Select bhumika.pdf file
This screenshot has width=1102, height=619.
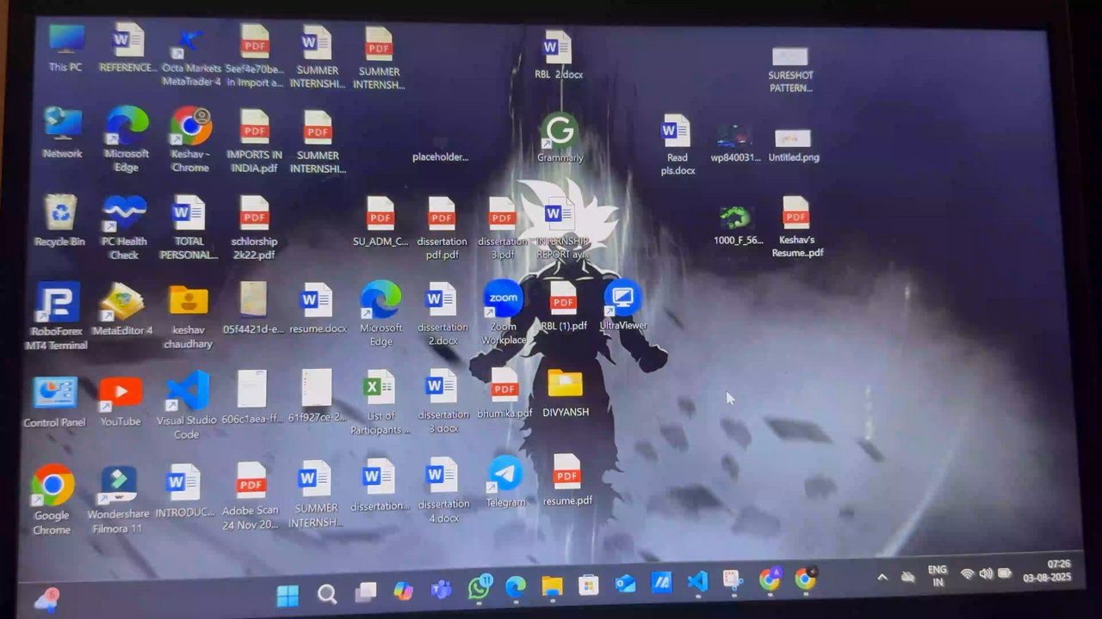coord(505,394)
